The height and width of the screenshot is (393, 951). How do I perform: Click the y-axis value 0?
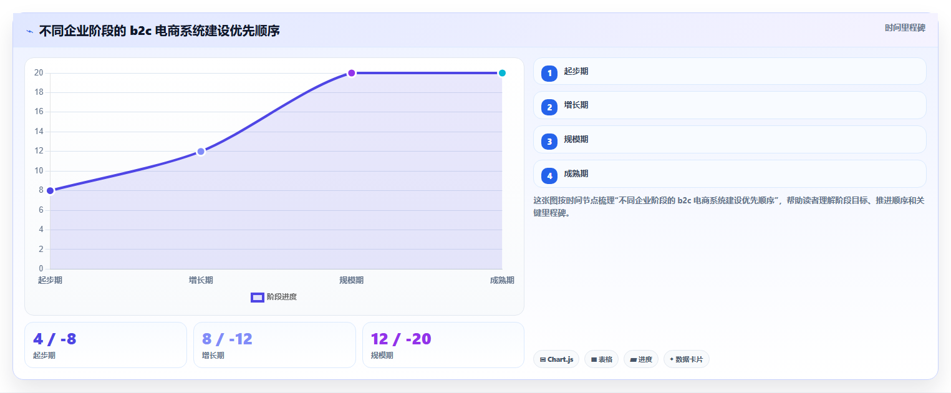point(41,269)
